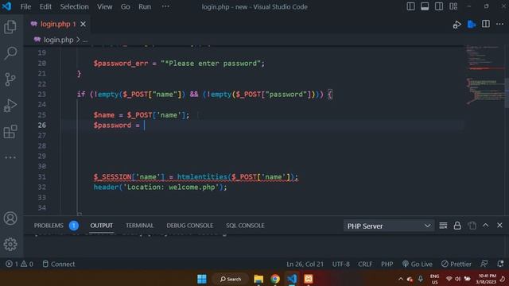Click the Prettier status bar item

[x=456, y=265]
